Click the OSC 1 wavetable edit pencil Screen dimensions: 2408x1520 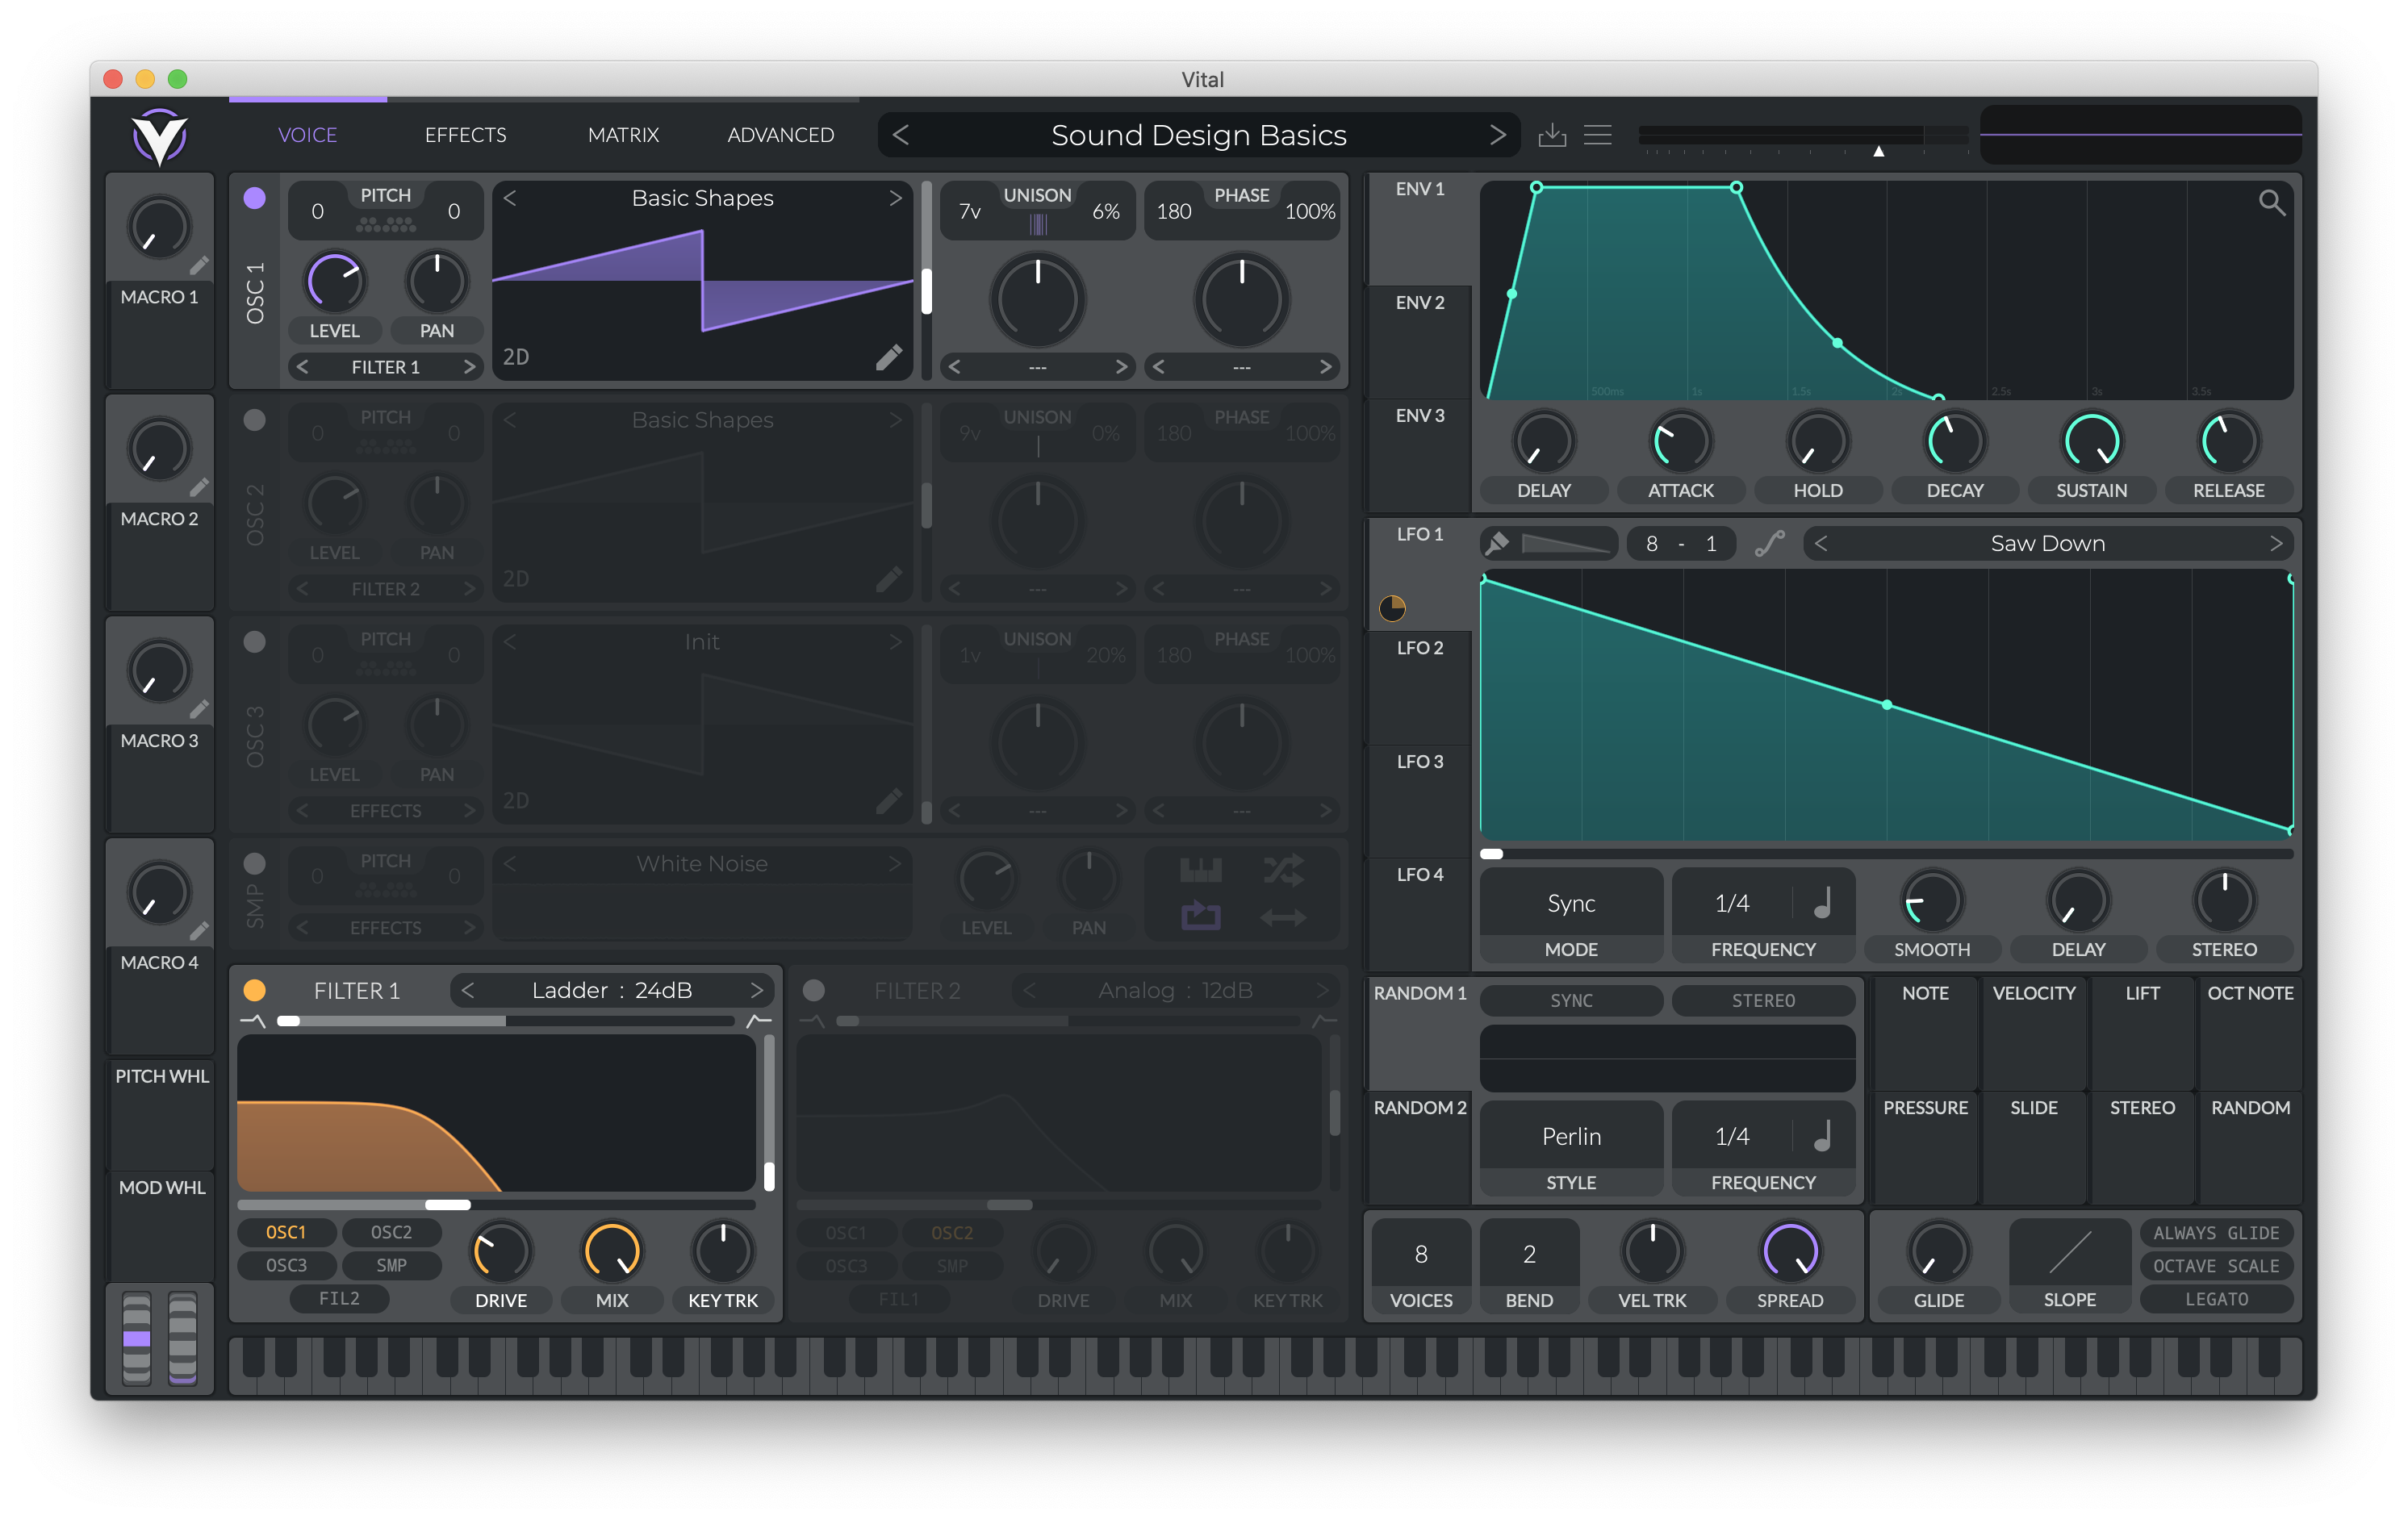(888, 357)
